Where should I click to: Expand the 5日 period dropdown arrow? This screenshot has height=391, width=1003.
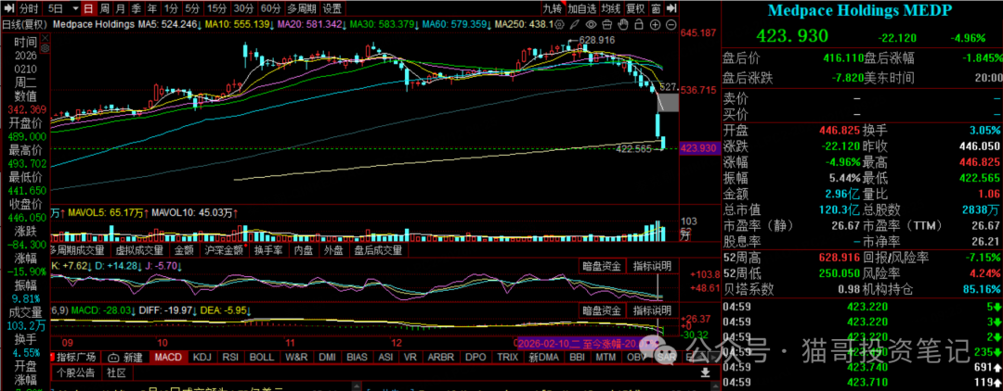(x=76, y=8)
